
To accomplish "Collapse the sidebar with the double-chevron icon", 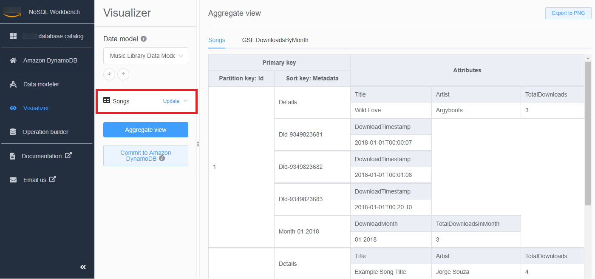I will coord(83,267).
